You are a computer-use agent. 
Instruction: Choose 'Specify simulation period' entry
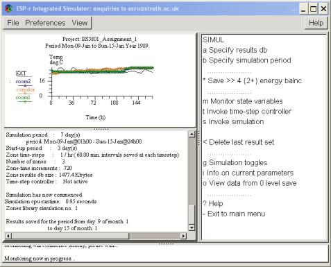point(247,60)
